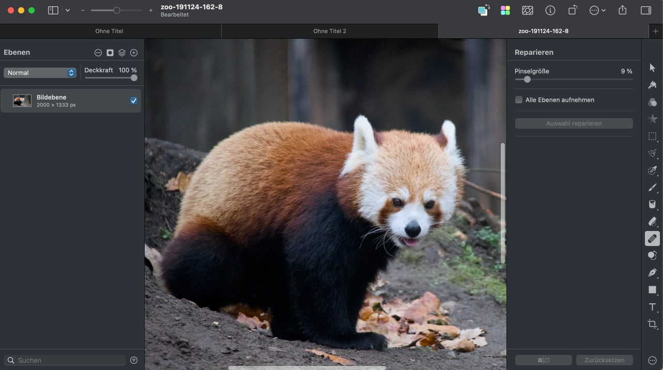663x370 pixels.
Task: Activate the Crop tool
Action: 652,324
